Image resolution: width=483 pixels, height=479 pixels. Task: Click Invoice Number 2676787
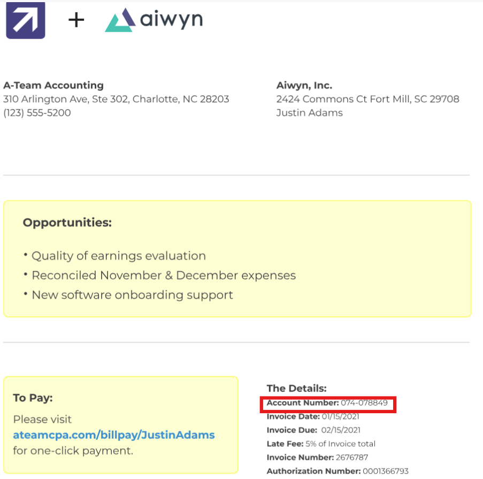317,458
